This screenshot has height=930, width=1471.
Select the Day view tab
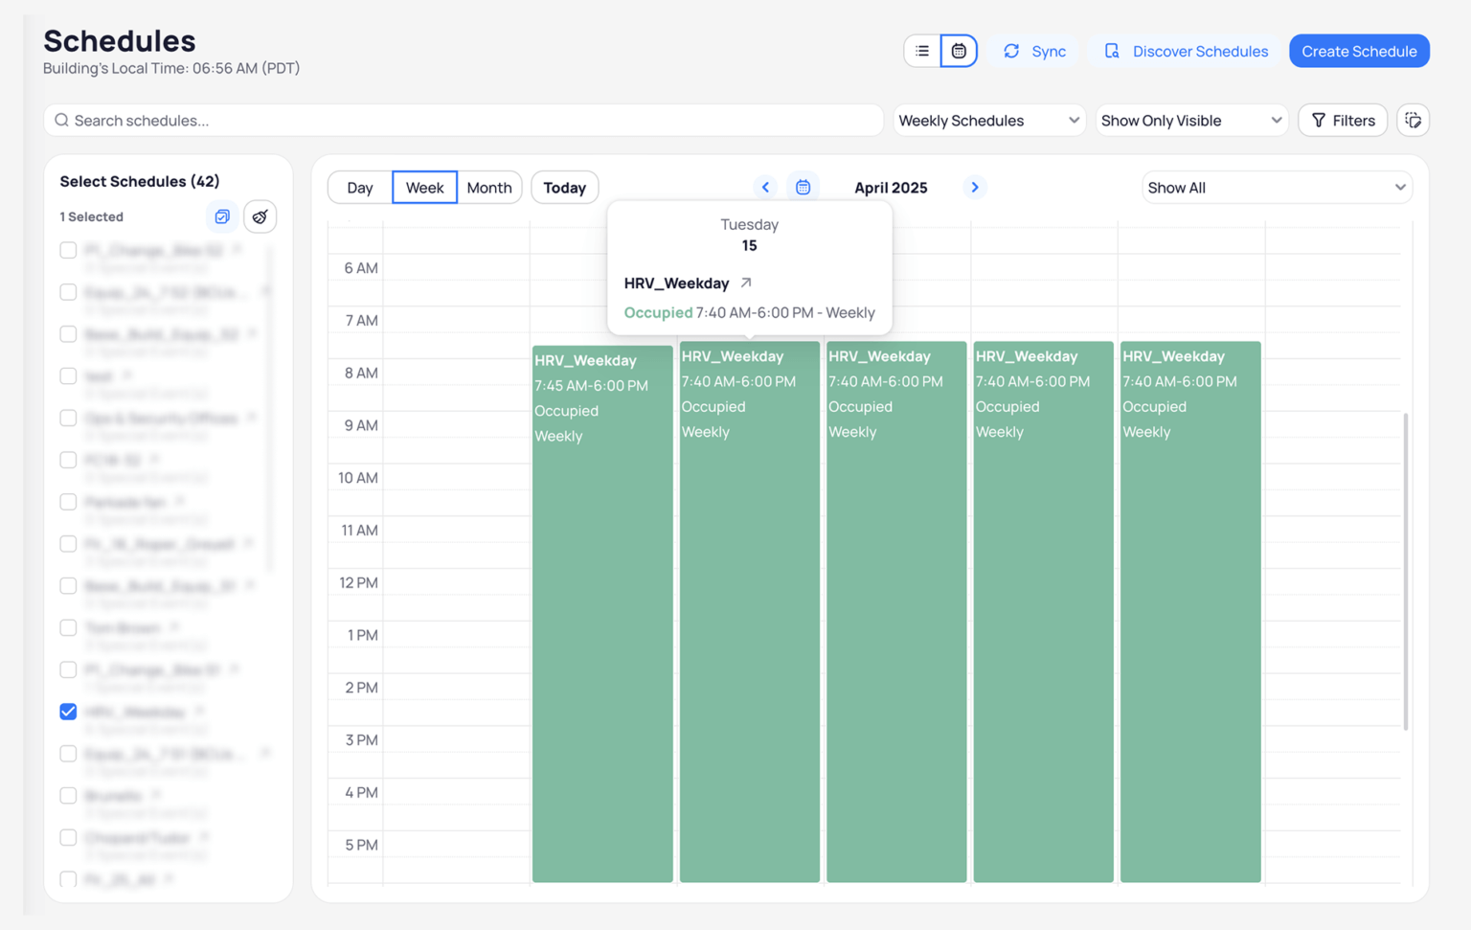(x=359, y=187)
